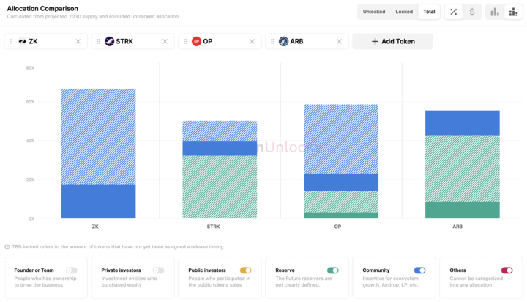
Task: Click the Allocation Comparison heading
Action: [x=42, y=8]
